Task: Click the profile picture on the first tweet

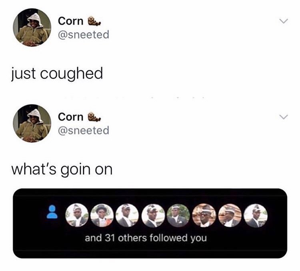Action: pyautogui.click(x=32, y=27)
